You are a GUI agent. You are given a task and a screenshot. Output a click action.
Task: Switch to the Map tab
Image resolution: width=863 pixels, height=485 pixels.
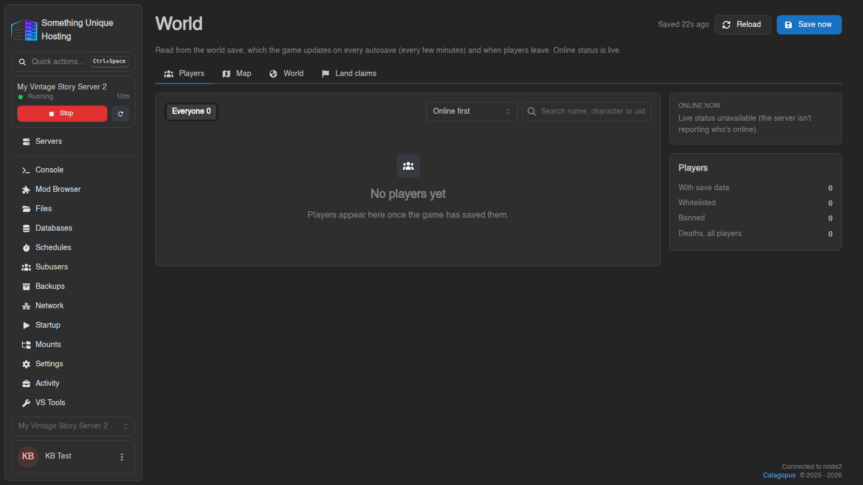click(237, 73)
